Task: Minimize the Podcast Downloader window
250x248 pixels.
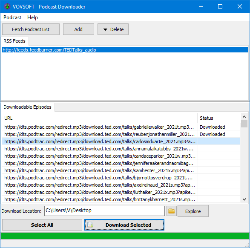Action: 201,6
